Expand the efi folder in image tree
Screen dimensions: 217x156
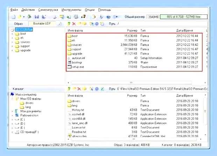click(12, 38)
